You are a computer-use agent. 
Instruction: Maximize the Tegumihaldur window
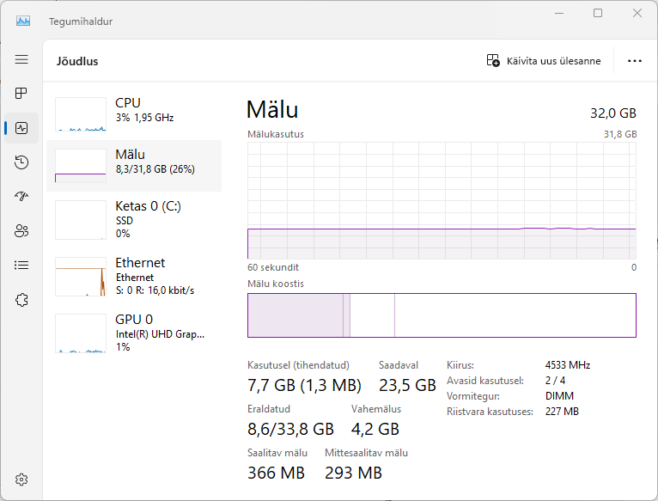pos(598,13)
